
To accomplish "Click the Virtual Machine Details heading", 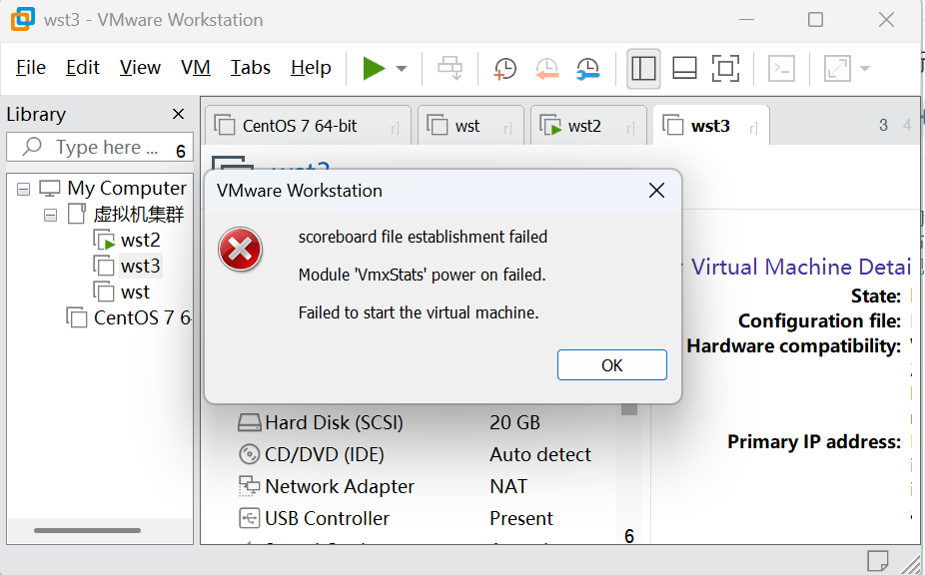I will click(801, 268).
